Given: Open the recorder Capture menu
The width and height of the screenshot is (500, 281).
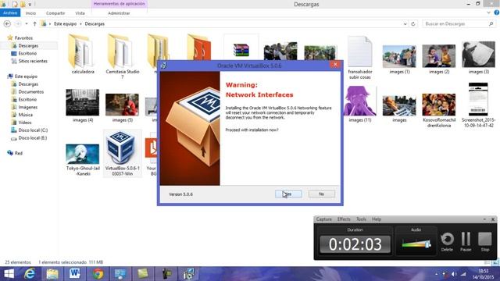Looking at the screenshot, I should [x=324, y=219].
